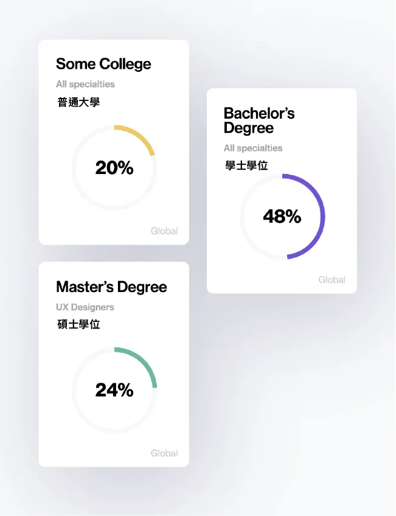Open the Master's Degree heading
Viewport: 396px width, 516px height.
(111, 287)
